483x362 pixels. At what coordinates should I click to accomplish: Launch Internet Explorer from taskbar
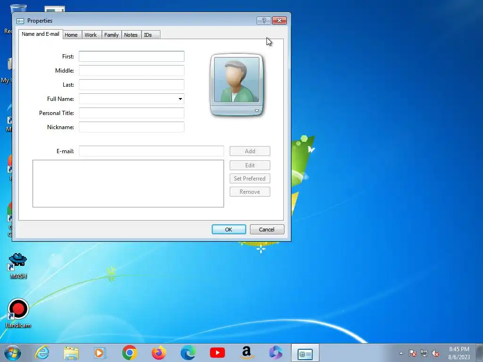coord(42,353)
